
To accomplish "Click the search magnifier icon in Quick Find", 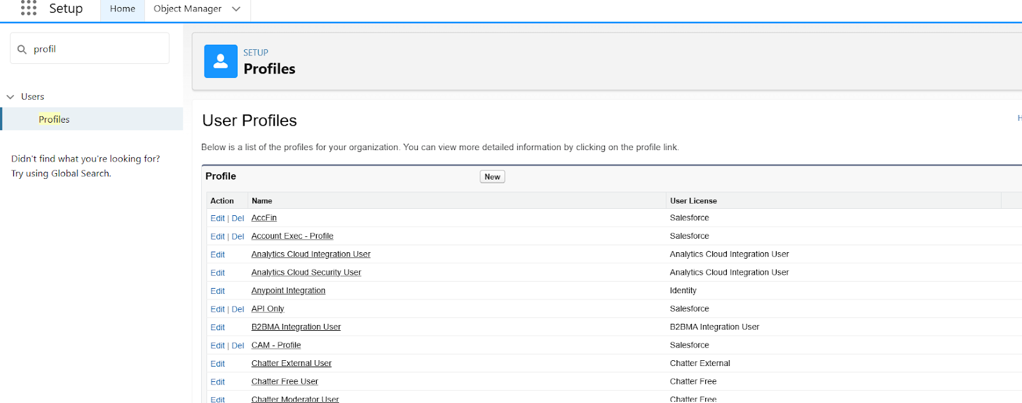I will coord(22,49).
